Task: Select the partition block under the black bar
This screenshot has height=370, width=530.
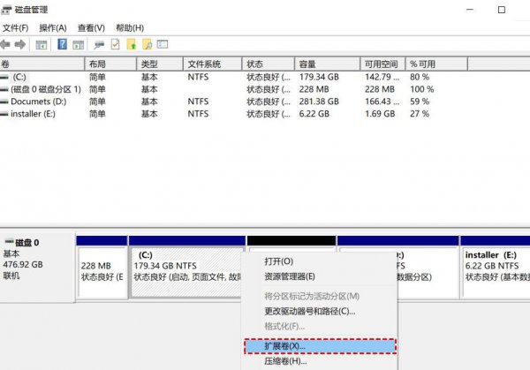Action: 291,251
